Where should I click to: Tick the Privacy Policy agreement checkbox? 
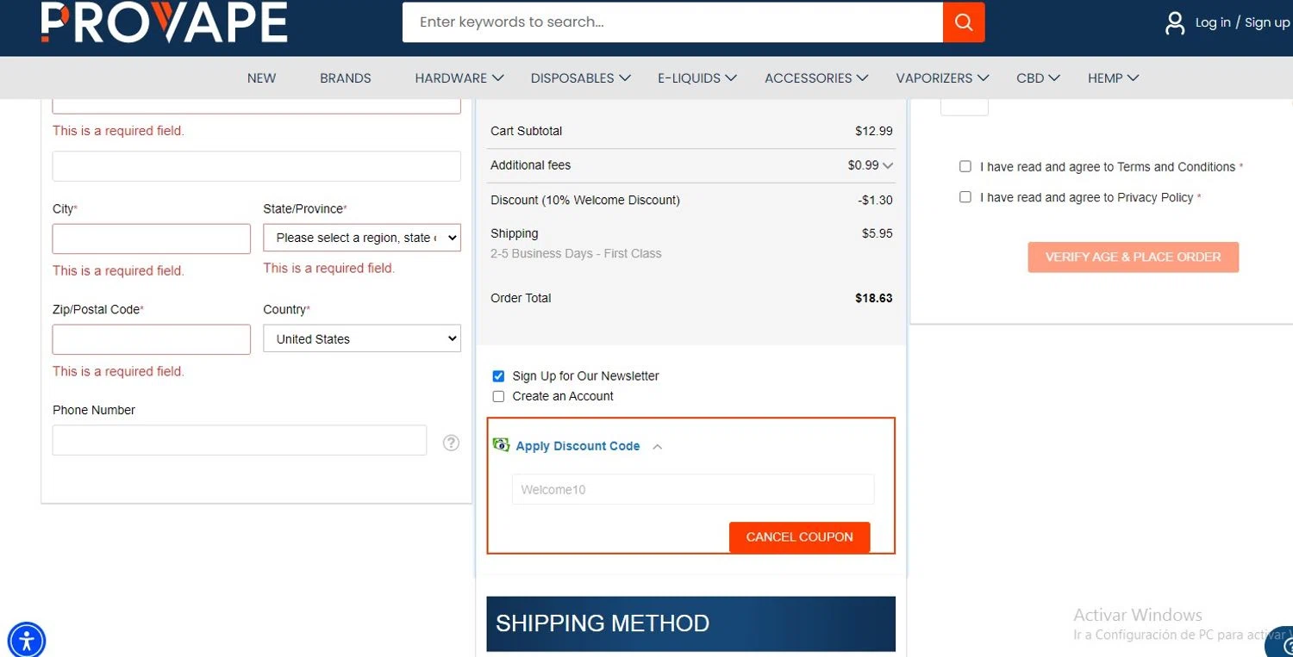tap(965, 197)
